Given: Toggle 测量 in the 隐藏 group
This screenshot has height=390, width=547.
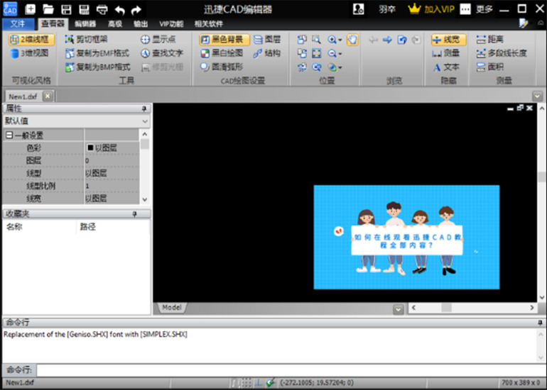Looking at the screenshot, I should click(x=446, y=53).
